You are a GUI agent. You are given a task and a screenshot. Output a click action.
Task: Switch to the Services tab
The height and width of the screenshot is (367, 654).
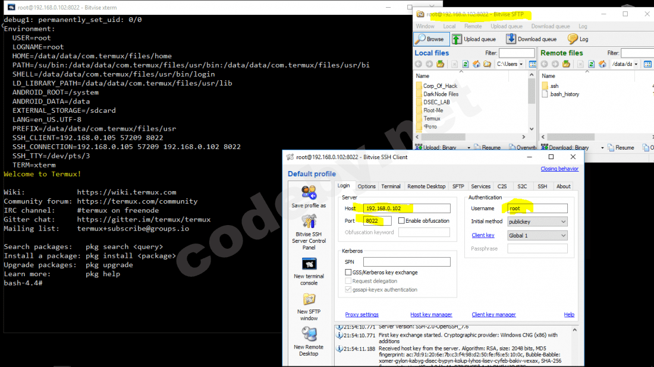click(480, 186)
